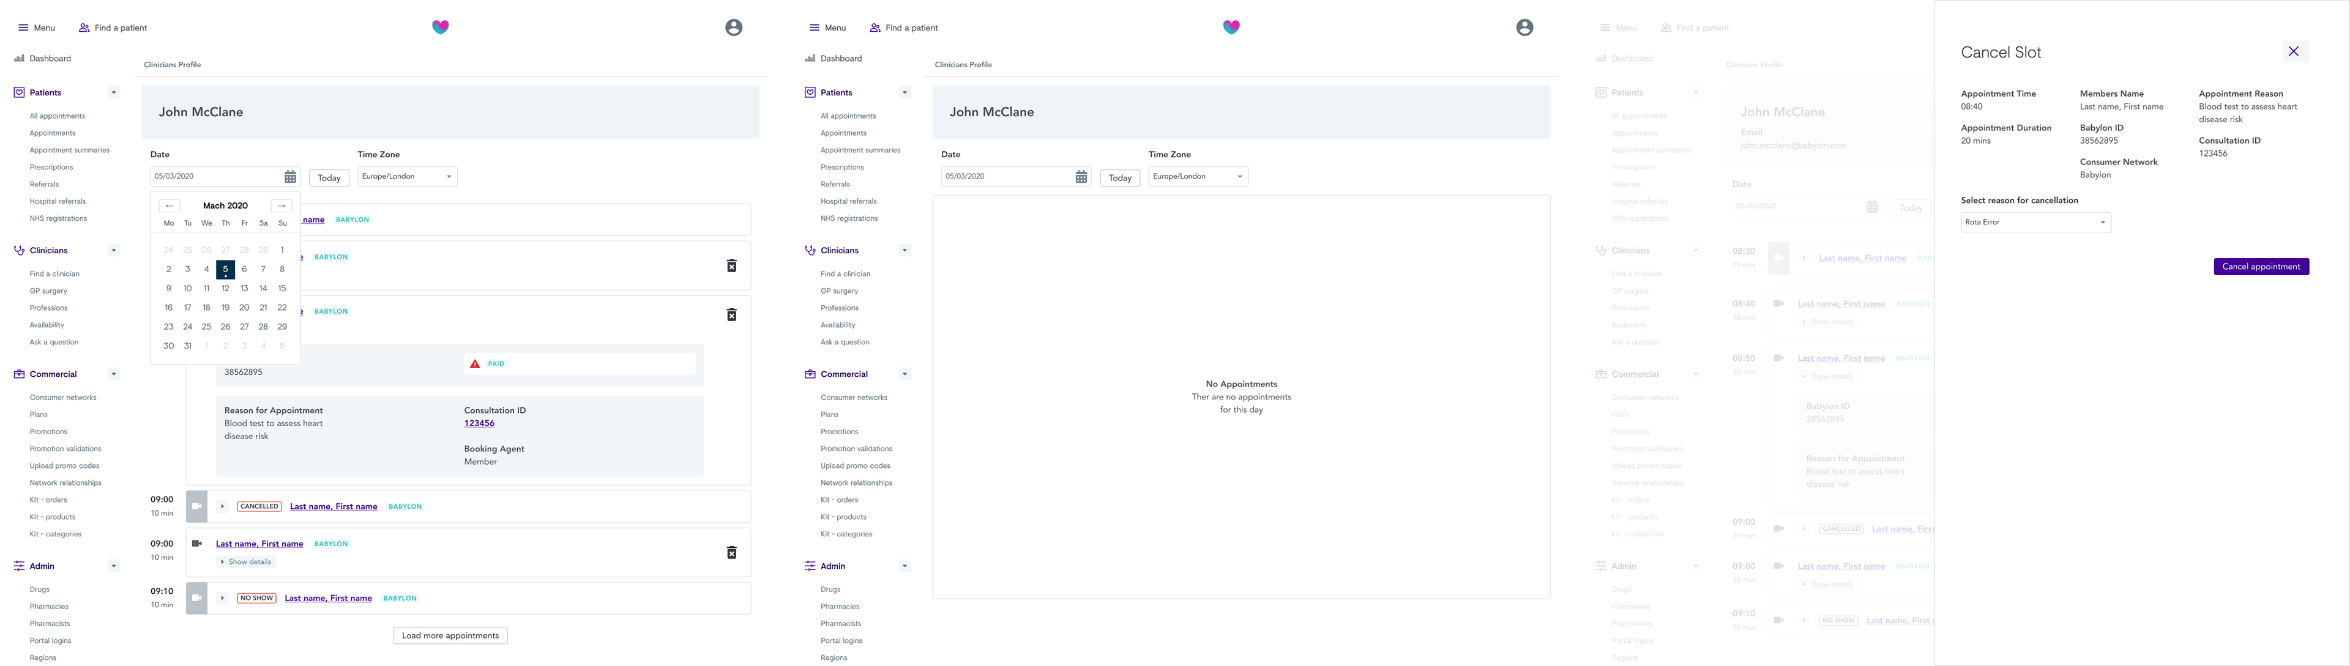
Task: Click Today button in middle screen
Action: click(1121, 177)
